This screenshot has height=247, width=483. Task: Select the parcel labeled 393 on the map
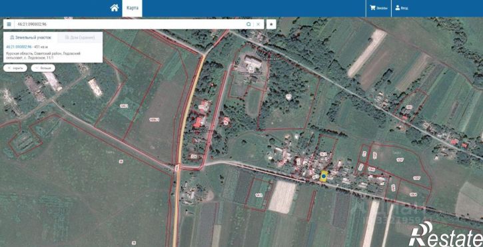(409, 107)
